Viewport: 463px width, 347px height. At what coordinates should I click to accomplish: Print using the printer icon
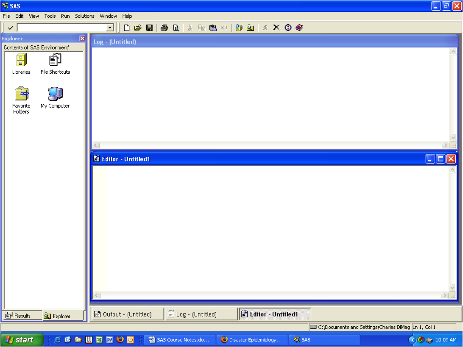pos(164,28)
